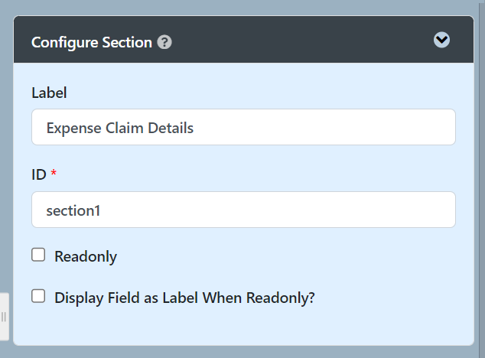
Task: Tick the Display Field as Label checkbox
Action: tap(38, 297)
